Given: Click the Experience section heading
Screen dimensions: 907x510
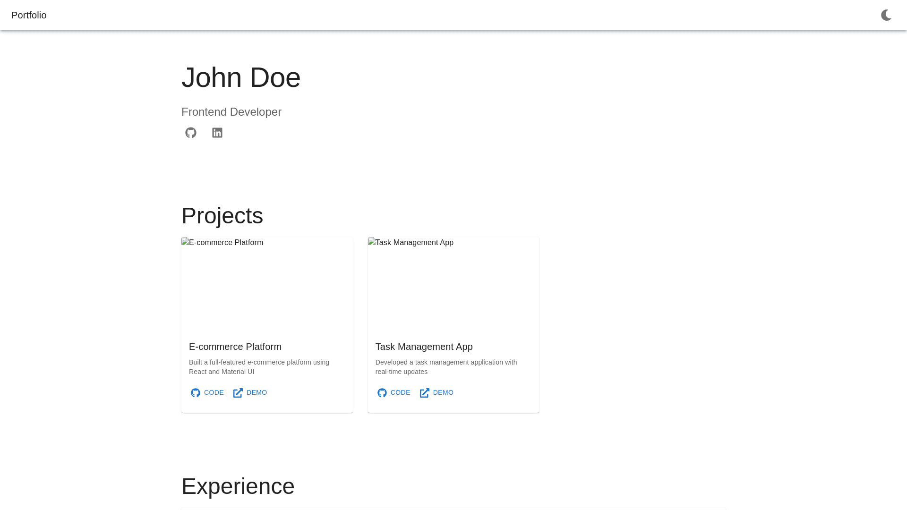Looking at the screenshot, I should click(x=238, y=486).
